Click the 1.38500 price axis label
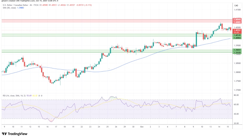244x137 pixels. pyautogui.click(x=237, y=63)
